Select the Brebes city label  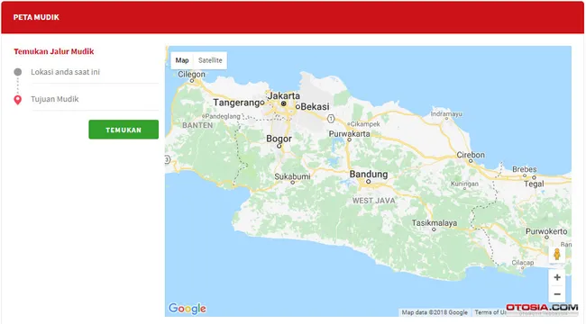[525, 169]
